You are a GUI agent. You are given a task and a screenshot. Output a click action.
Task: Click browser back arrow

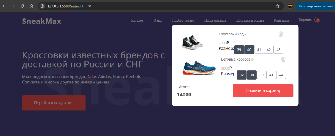click(x=4, y=6)
